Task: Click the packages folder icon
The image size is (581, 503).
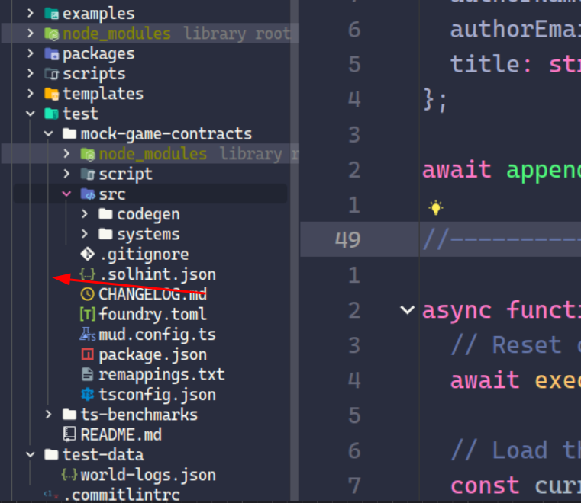Action: tap(51, 53)
